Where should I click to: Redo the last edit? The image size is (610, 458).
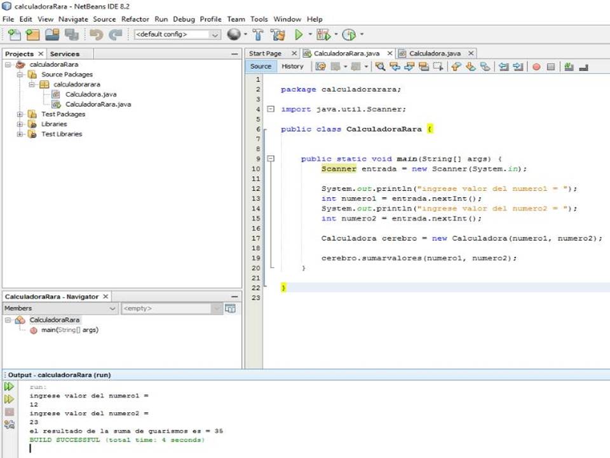(115, 34)
